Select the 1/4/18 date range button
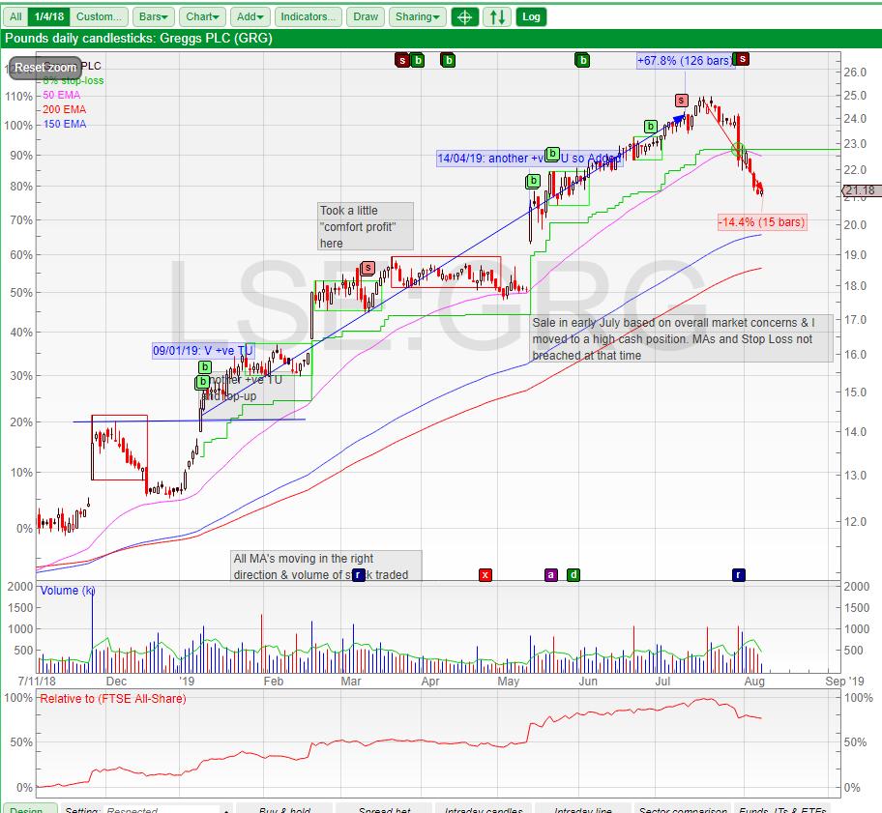Viewport: 882px width, 813px height. (49, 16)
